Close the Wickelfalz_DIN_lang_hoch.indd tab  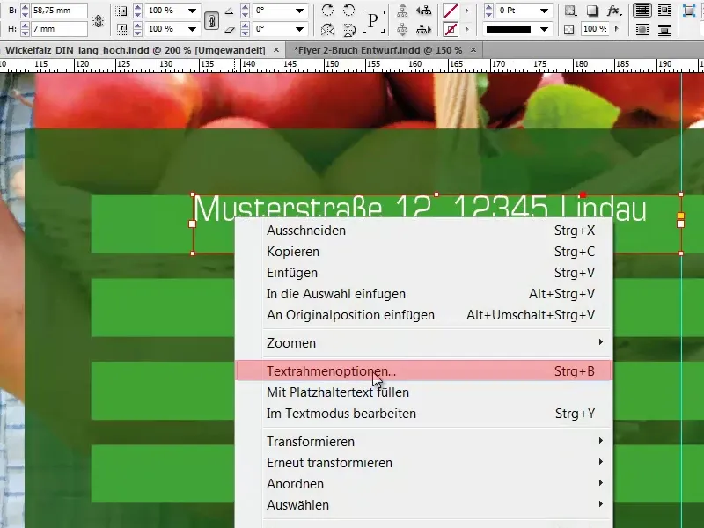pyautogui.click(x=276, y=50)
